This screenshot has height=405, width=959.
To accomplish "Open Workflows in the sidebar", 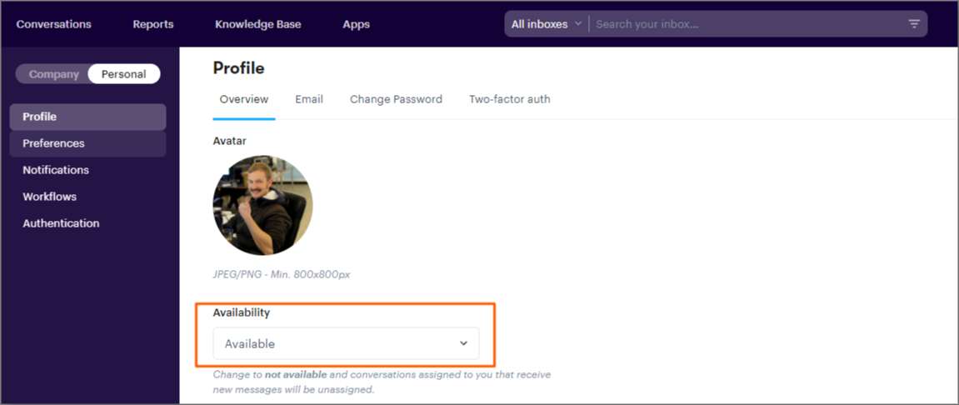I will [x=50, y=197].
